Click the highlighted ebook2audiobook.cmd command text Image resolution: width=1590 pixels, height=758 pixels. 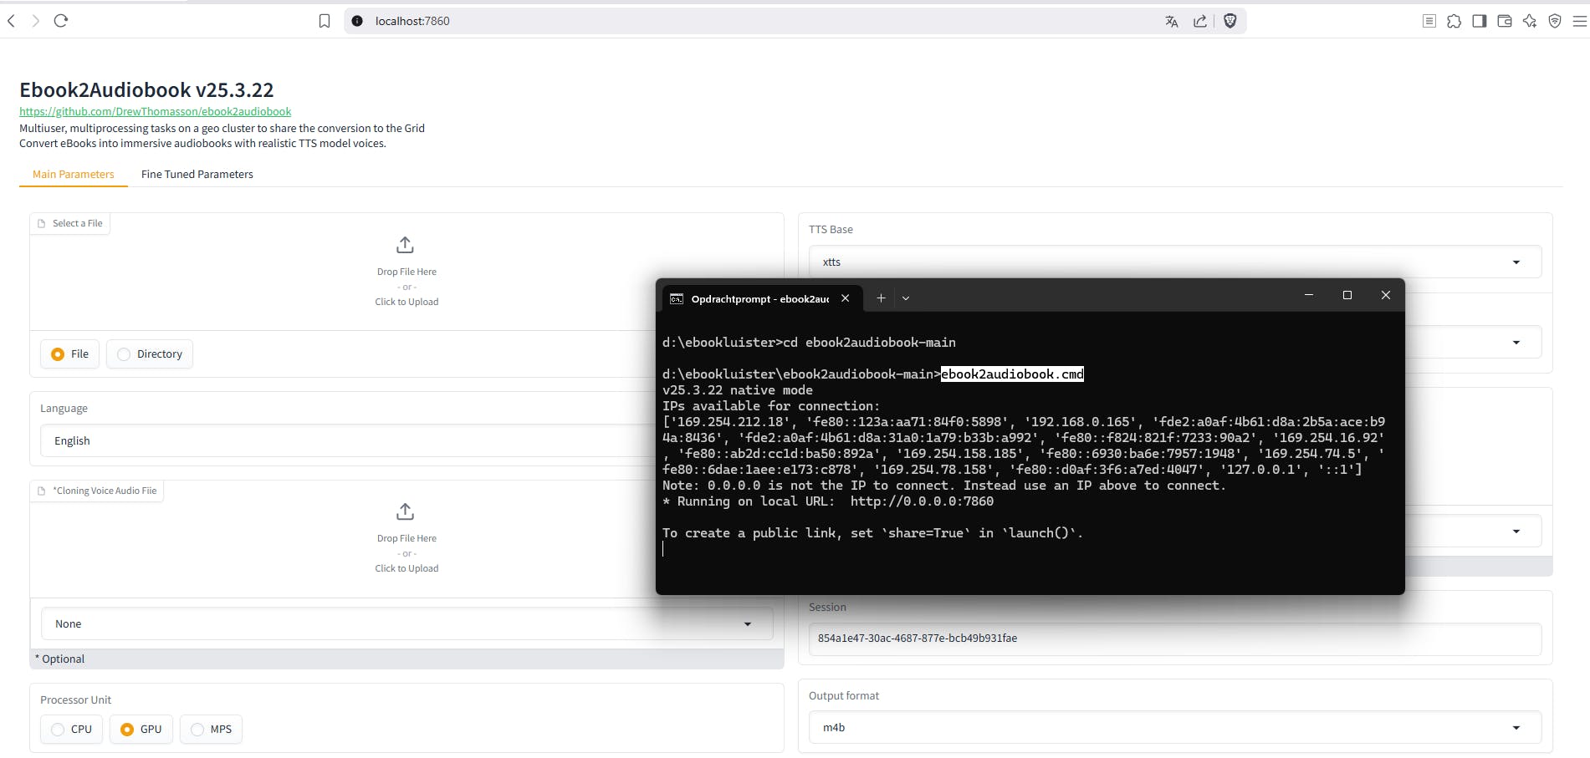[x=1012, y=374]
